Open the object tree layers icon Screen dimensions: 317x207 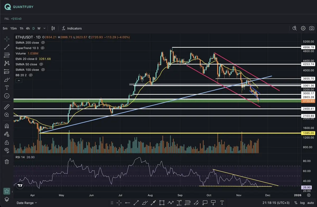point(7,199)
